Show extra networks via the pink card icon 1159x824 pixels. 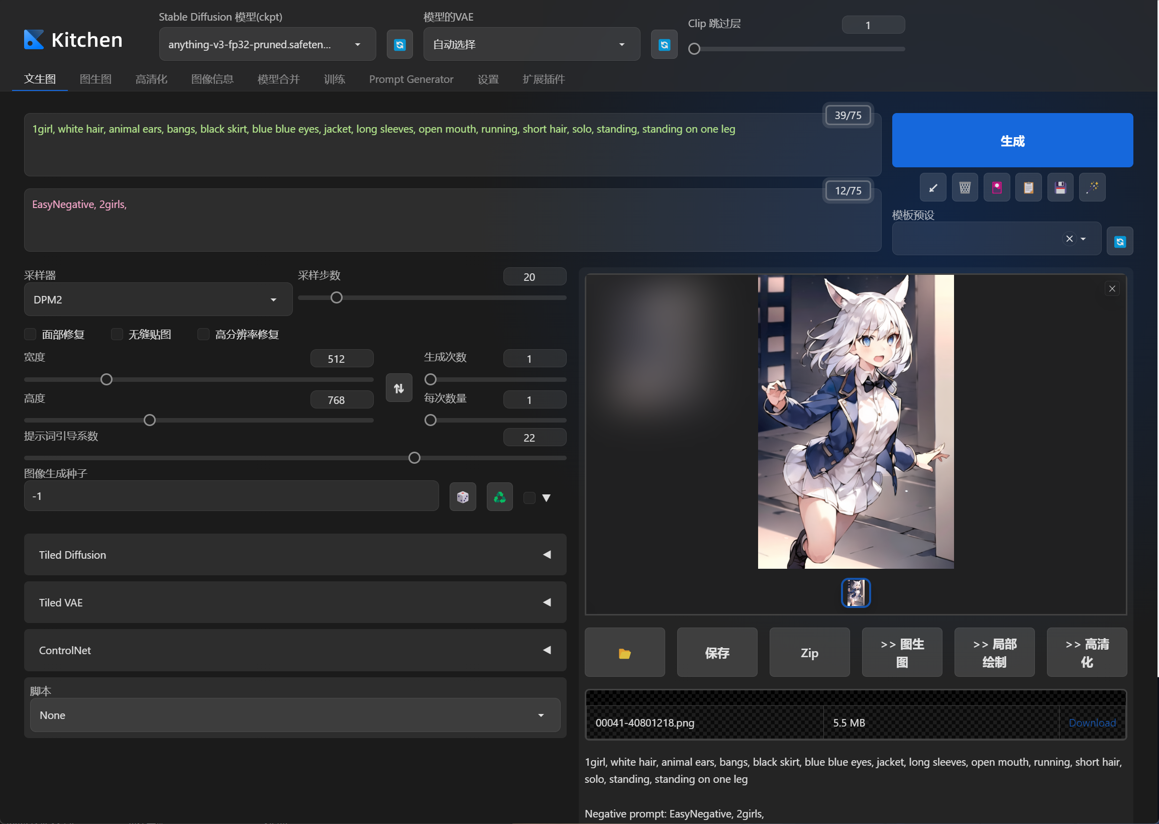pyautogui.click(x=997, y=188)
